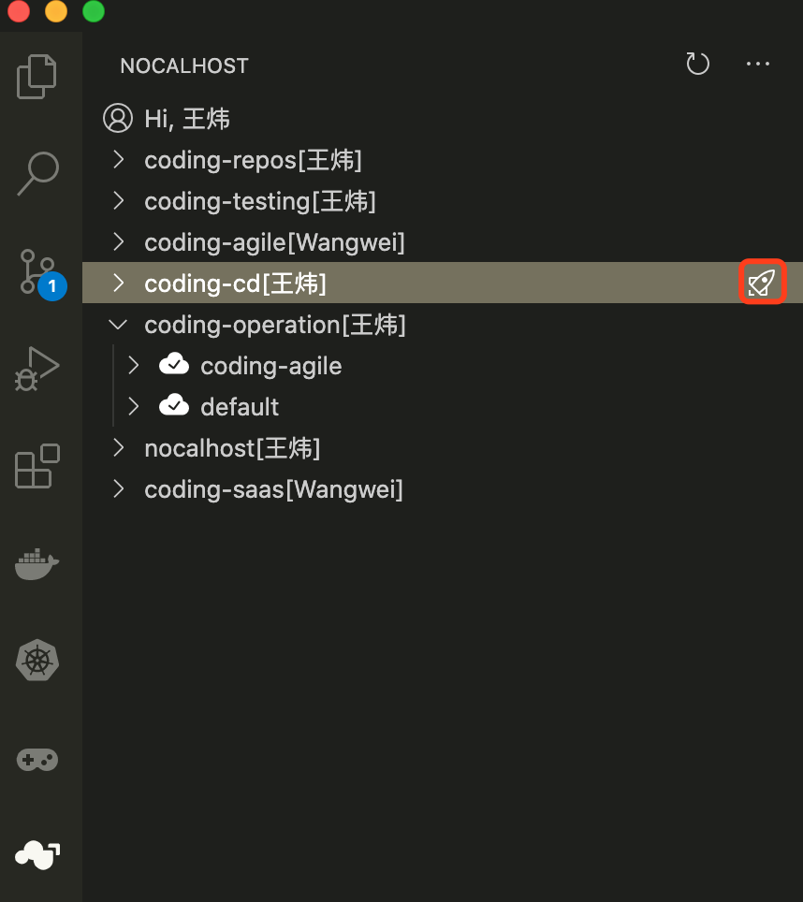This screenshot has width=803, height=902.
Task: Collapse the coding-operation cluster
Action: pos(118,325)
